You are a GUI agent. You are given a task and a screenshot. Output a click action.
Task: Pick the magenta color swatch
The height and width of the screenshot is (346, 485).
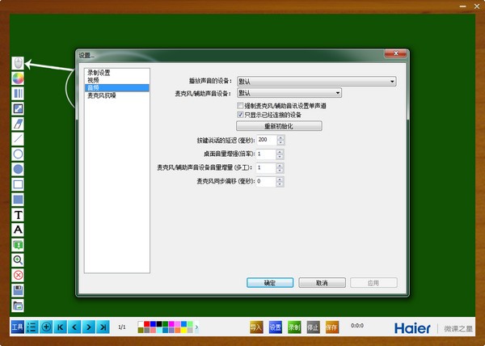(171, 323)
